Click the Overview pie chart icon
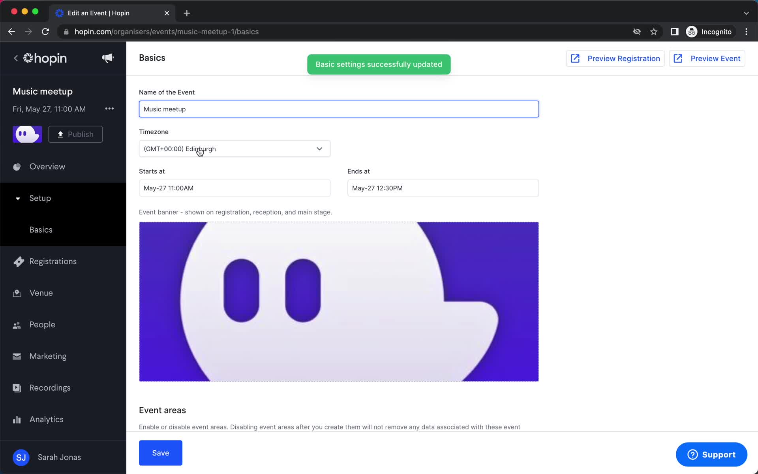758x474 pixels. tap(17, 167)
